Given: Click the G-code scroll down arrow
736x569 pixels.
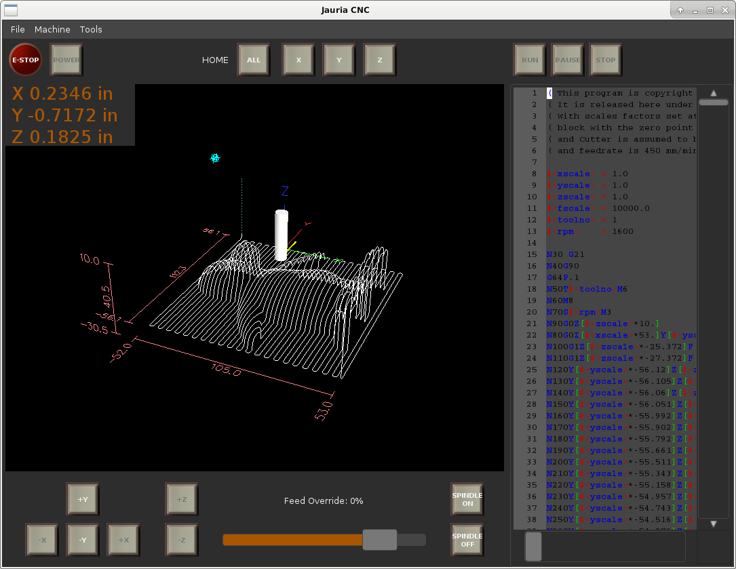Looking at the screenshot, I should pos(714,524).
